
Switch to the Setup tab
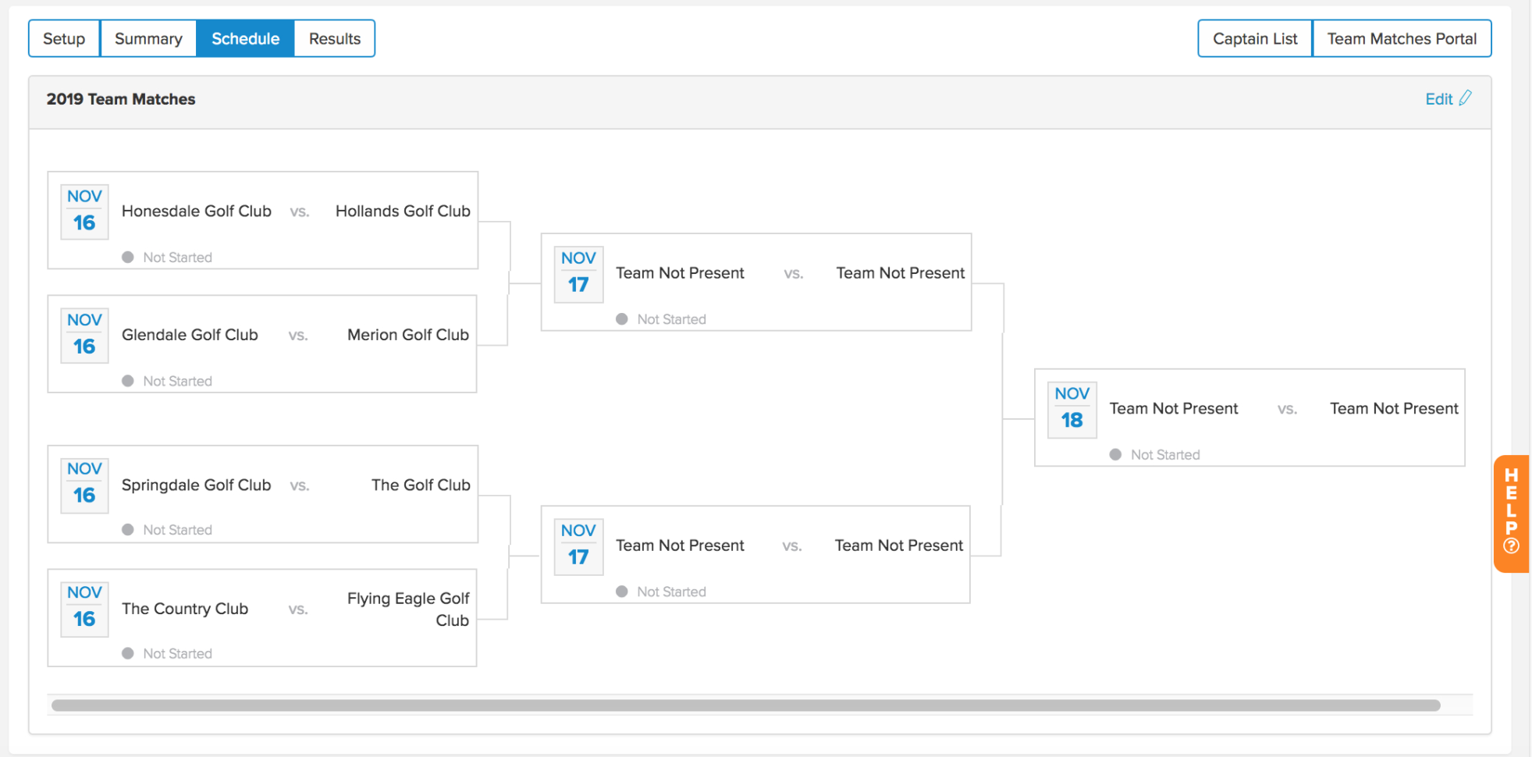tap(63, 37)
